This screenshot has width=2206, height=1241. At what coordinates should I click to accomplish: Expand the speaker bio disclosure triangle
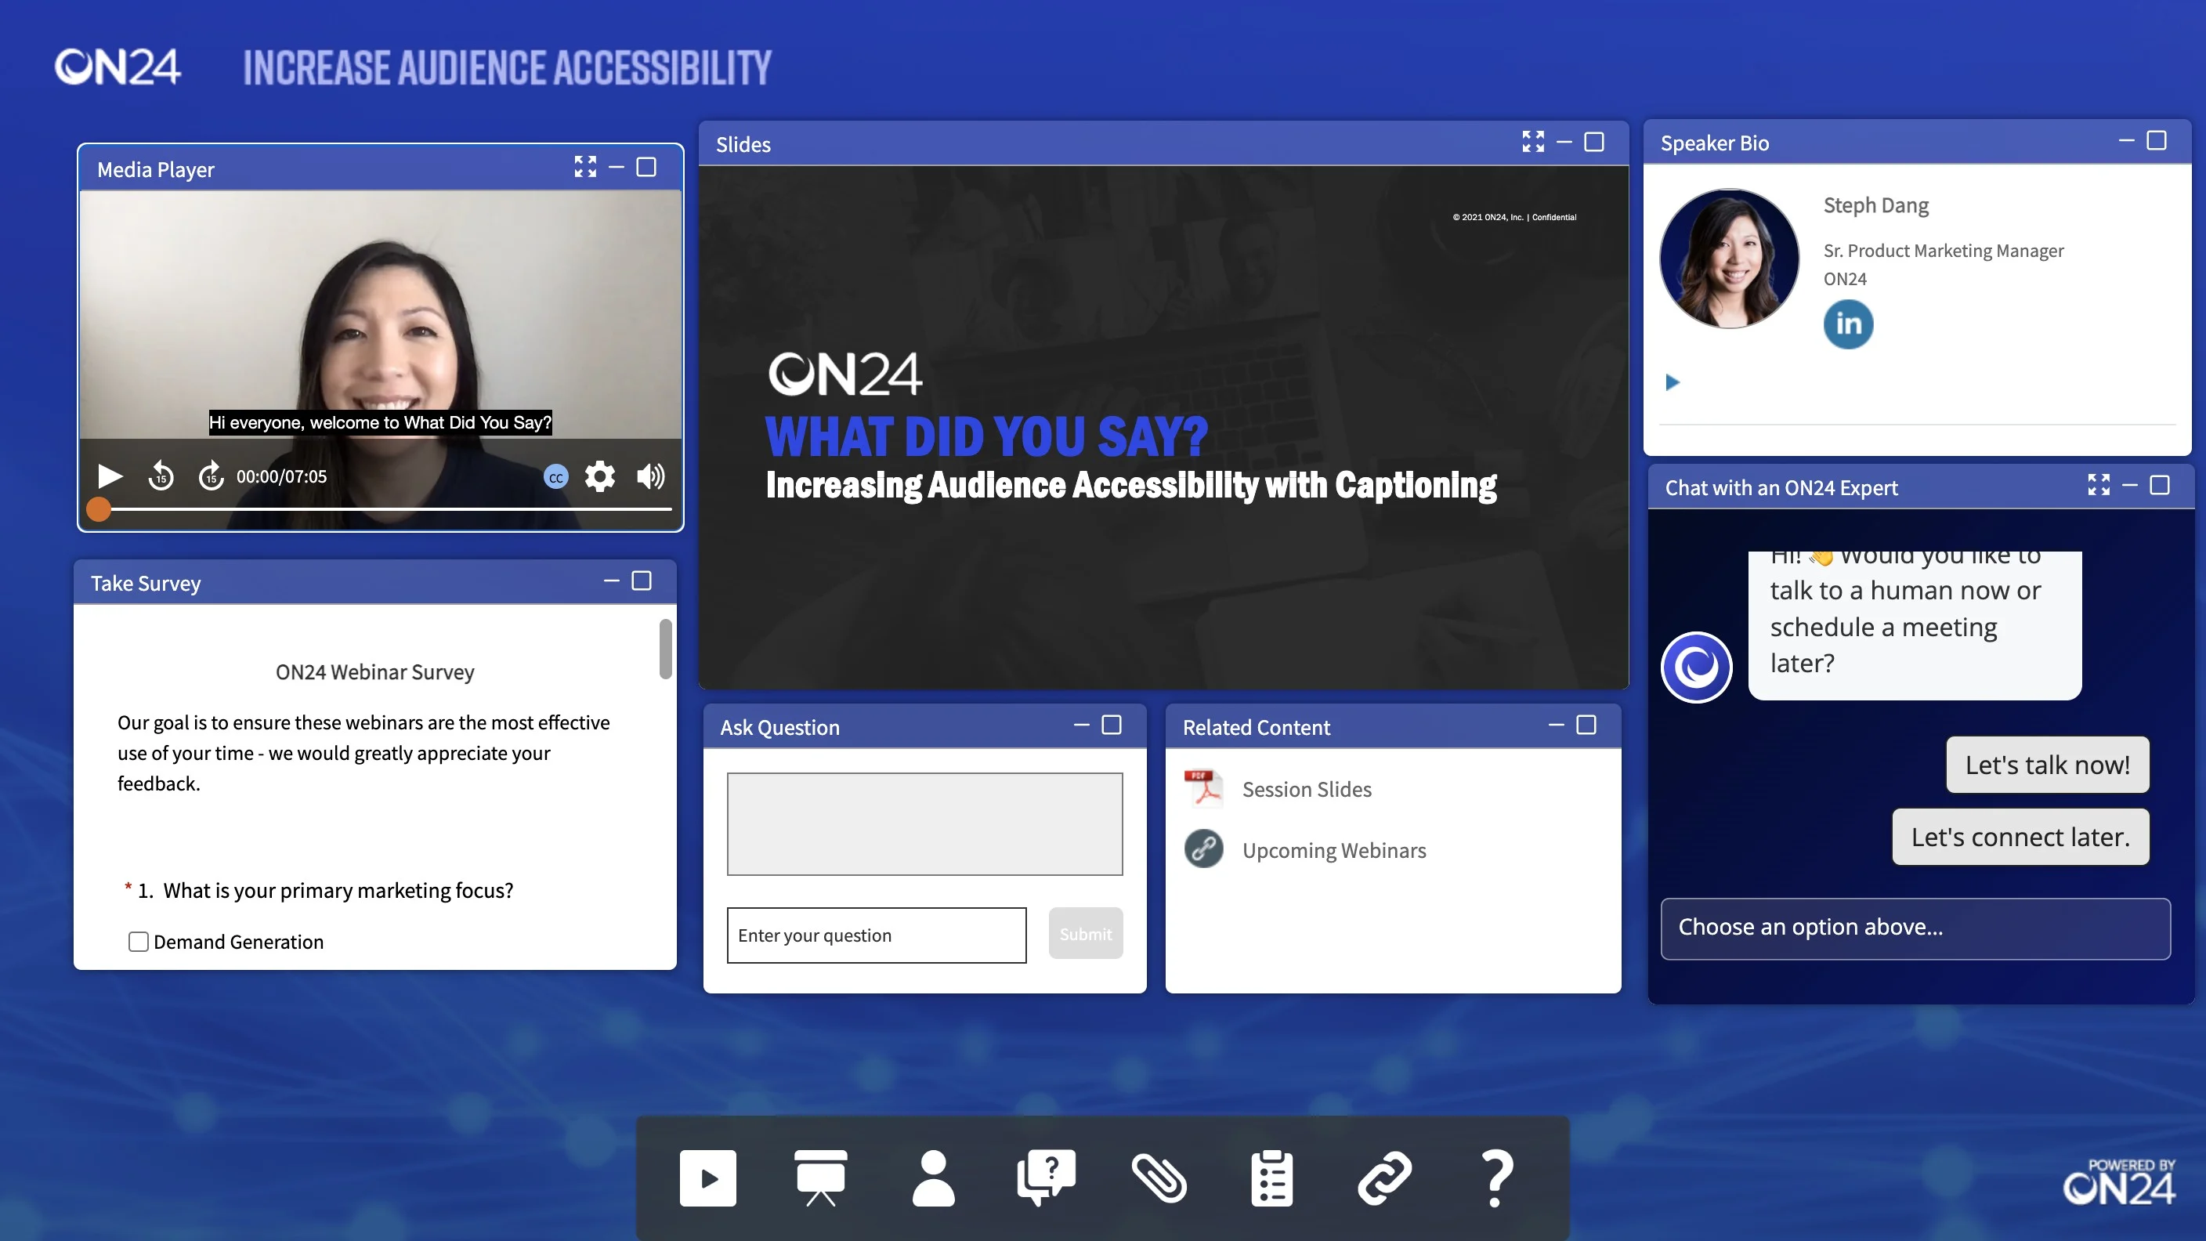pos(1672,382)
